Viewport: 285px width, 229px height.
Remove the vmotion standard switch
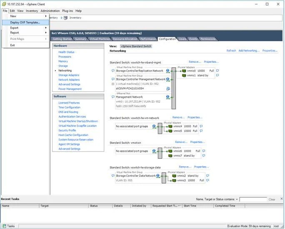tap(181, 142)
